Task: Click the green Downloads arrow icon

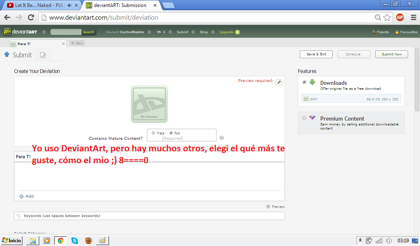Action: pos(312,82)
